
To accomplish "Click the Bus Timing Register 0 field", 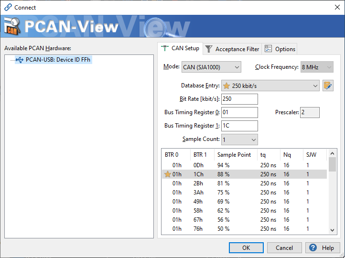I will click(x=239, y=113).
